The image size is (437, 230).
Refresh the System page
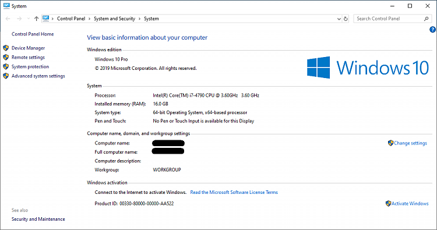tap(346, 19)
